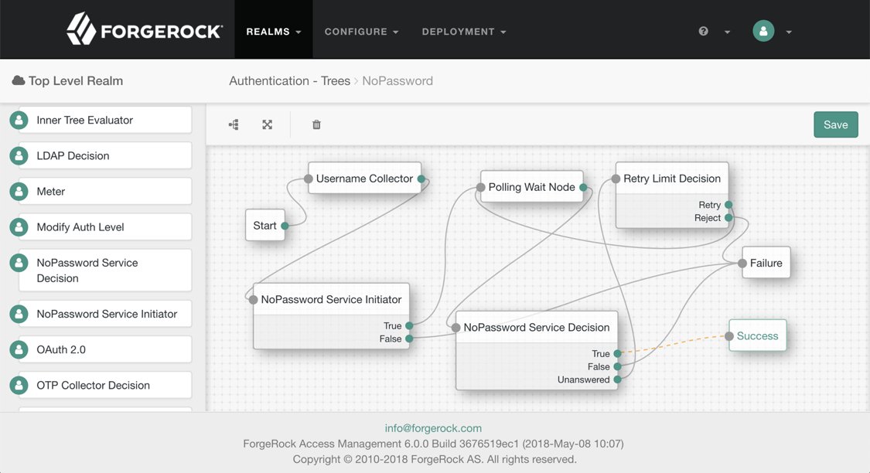Select OAuth 2.0 node in palette
This screenshot has height=473, width=870.
pos(105,349)
